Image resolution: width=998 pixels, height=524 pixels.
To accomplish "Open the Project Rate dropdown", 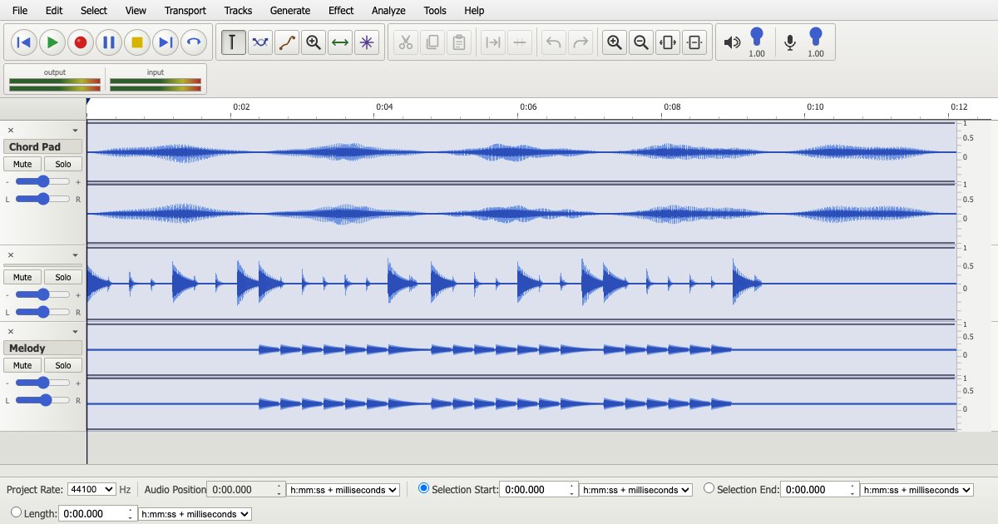I will [x=91, y=490].
